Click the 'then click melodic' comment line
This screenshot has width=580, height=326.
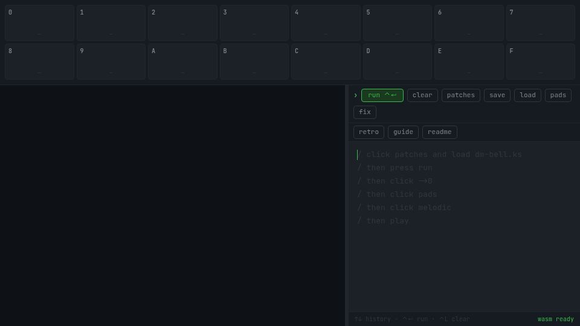[x=404, y=208]
